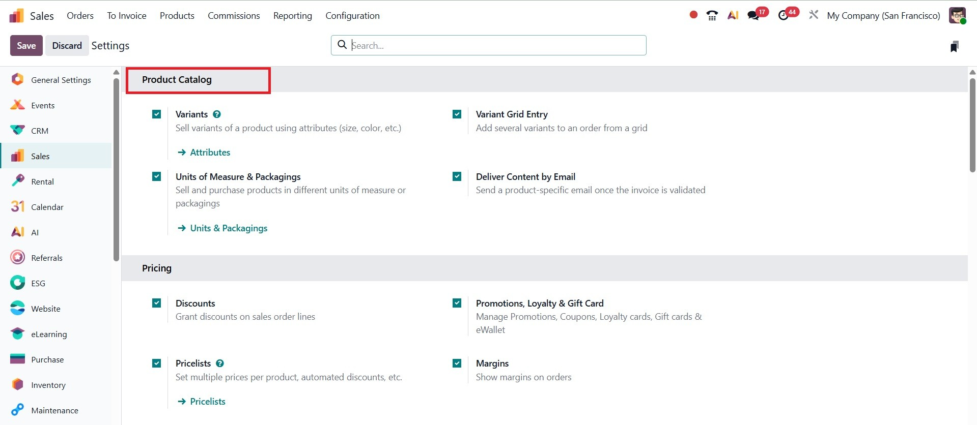Image resolution: width=977 pixels, height=425 pixels.
Task: Click the debug tools wrench icon
Action: point(814,15)
